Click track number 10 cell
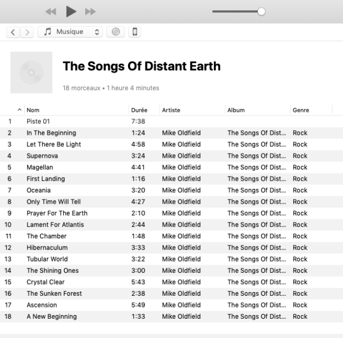Screen dimensions: 343x338 coord(8,225)
